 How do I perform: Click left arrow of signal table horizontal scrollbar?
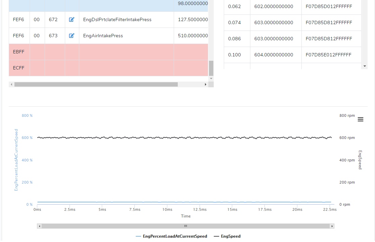[11, 85]
